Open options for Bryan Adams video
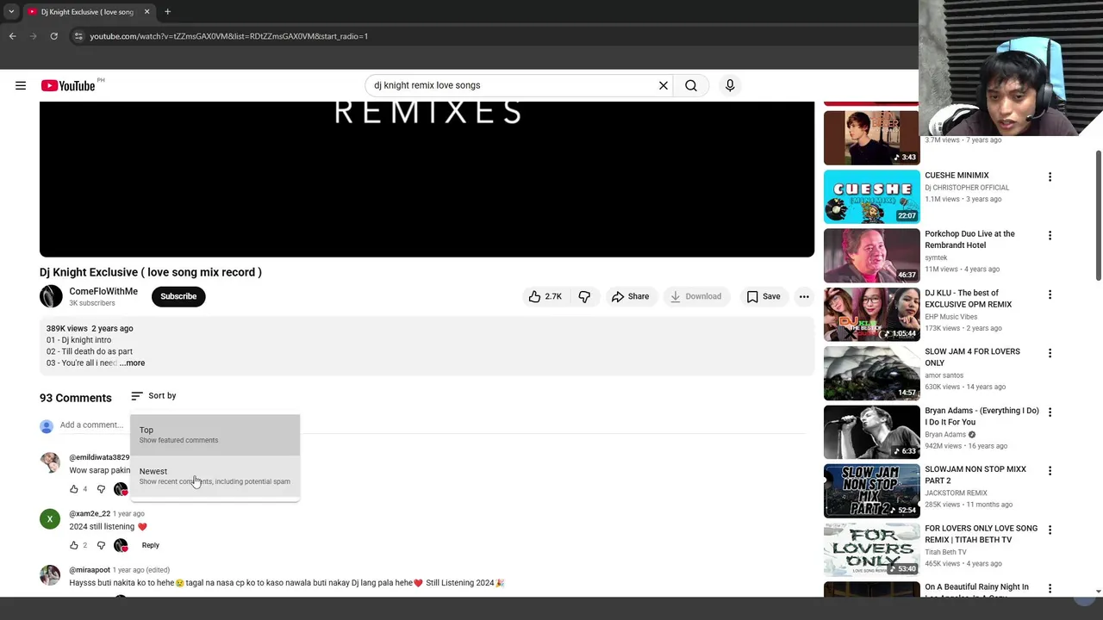Viewport: 1103px width, 620px height. click(1050, 412)
